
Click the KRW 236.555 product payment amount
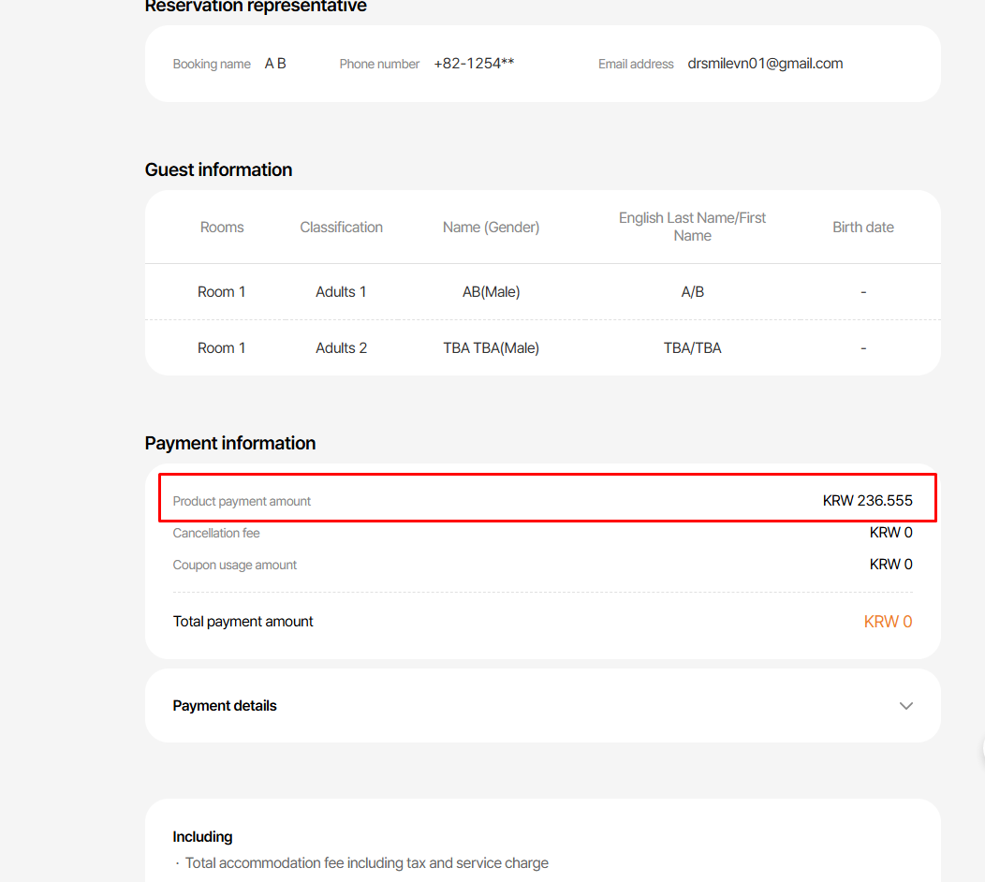point(867,501)
